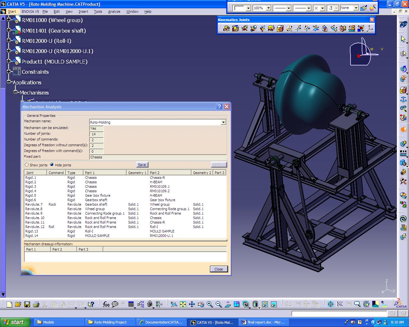Viewport: 409px width, 327px height.
Task: Select the Cylindrical Joint tool
Action: pyautogui.click(x=244, y=29)
